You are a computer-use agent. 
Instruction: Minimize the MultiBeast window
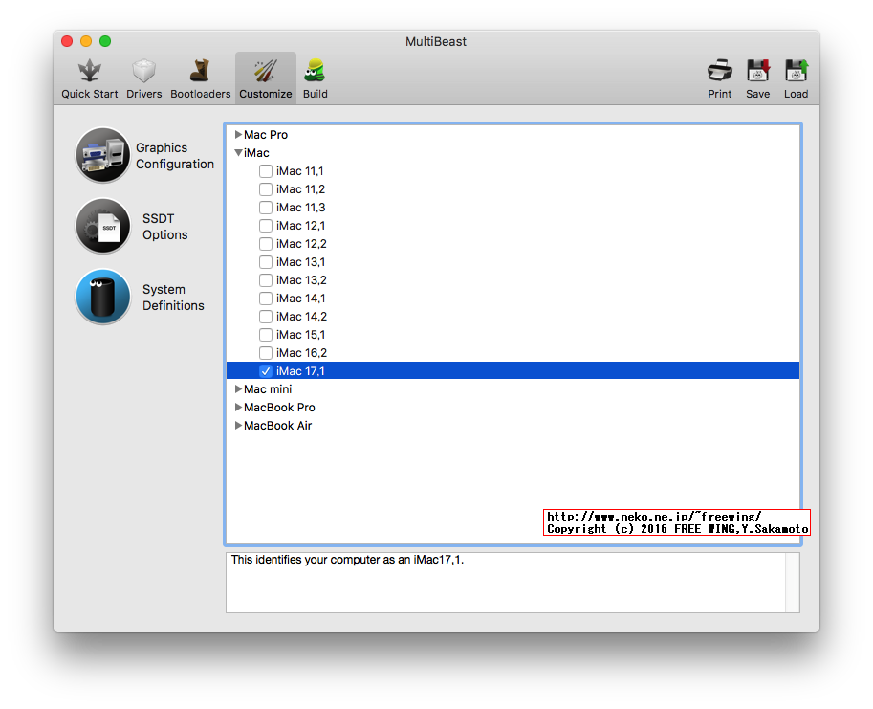(x=86, y=41)
